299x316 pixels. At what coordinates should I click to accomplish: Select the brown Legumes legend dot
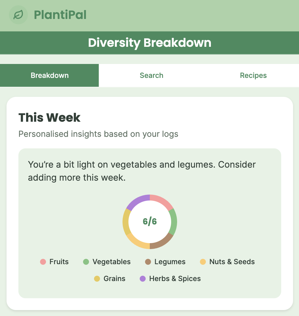(x=148, y=262)
